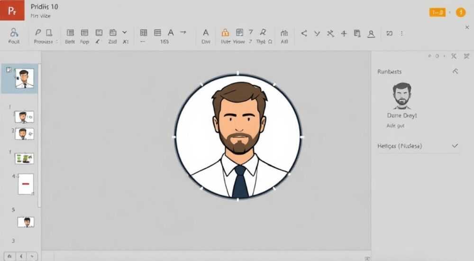Click the small A icon next to arrow

171,32
